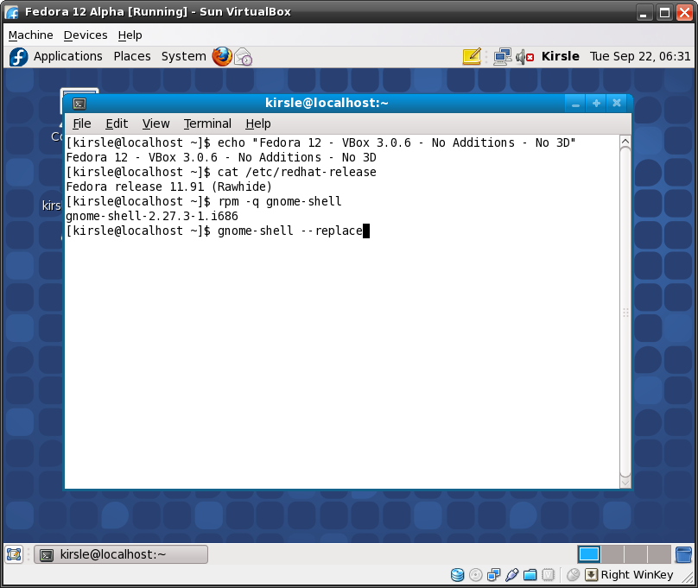Minimize the kirsle@localhost terminal window
The height and width of the screenshot is (588, 698).
(x=575, y=104)
